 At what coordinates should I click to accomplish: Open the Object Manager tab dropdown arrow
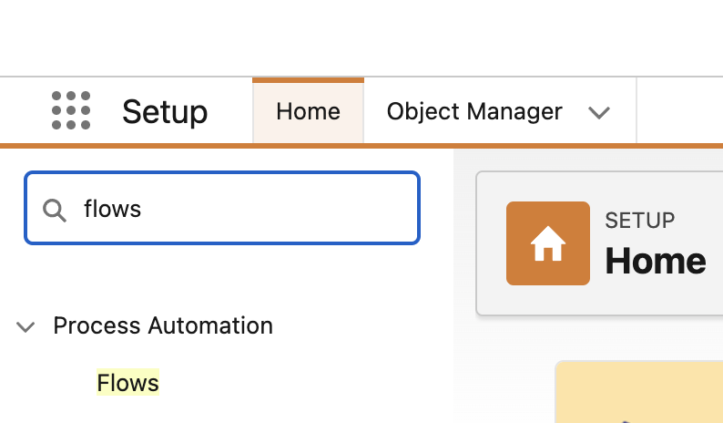[x=598, y=112]
